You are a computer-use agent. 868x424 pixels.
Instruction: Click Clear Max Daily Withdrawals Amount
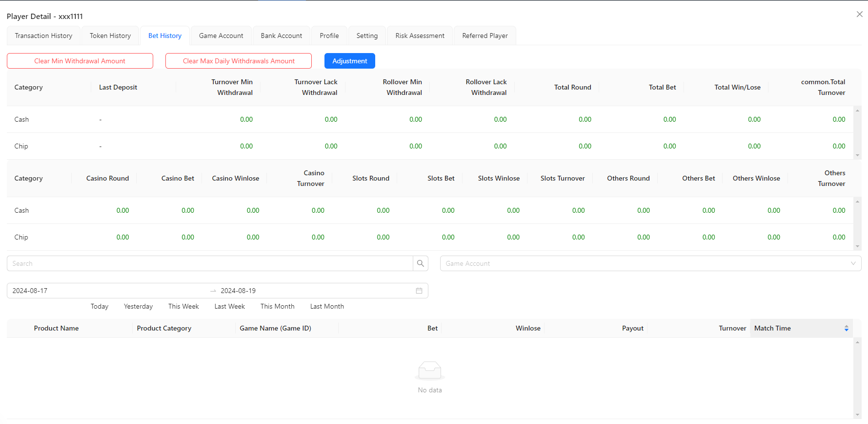tap(239, 61)
